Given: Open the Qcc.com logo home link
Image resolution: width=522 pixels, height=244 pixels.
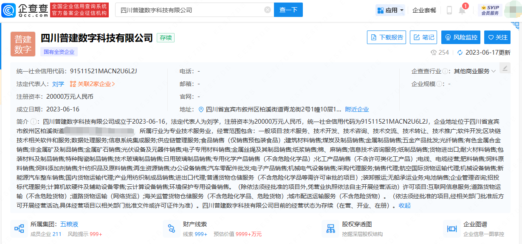Looking at the screenshot, I should 25,10.
